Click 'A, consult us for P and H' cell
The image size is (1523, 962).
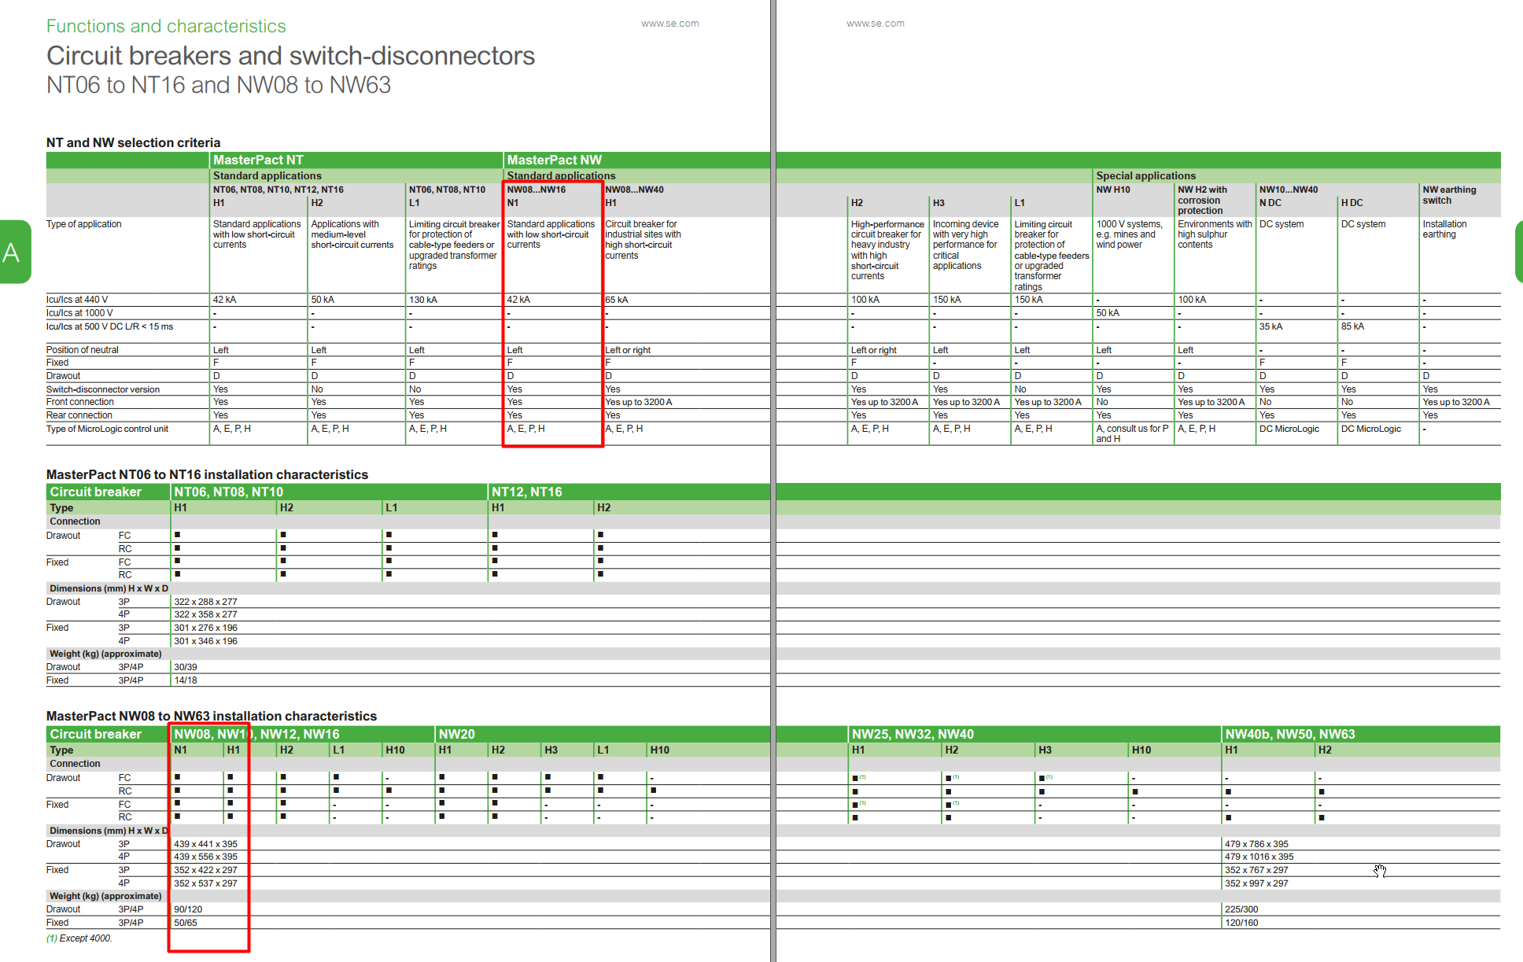(1132, 433)
